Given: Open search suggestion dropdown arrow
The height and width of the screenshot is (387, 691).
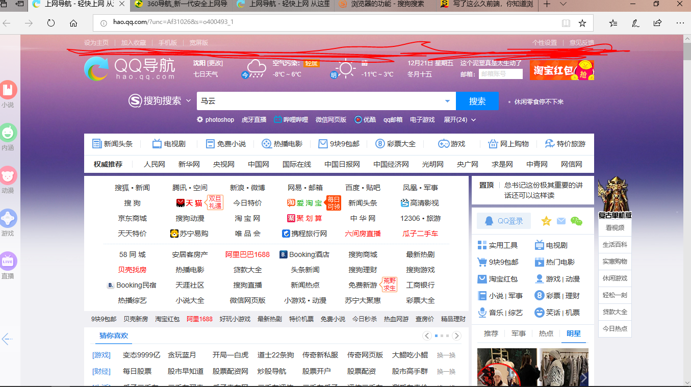Looking at the screenshot, I should click(448, 101).
